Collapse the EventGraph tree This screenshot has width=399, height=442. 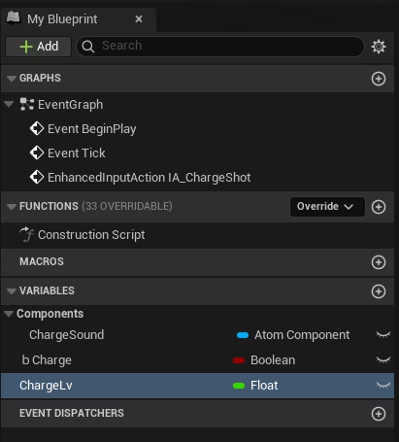click(x=9, y=104)
